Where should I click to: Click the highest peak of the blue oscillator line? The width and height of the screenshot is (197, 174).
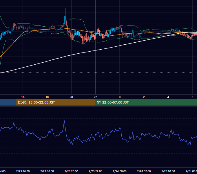pos(64,120)
